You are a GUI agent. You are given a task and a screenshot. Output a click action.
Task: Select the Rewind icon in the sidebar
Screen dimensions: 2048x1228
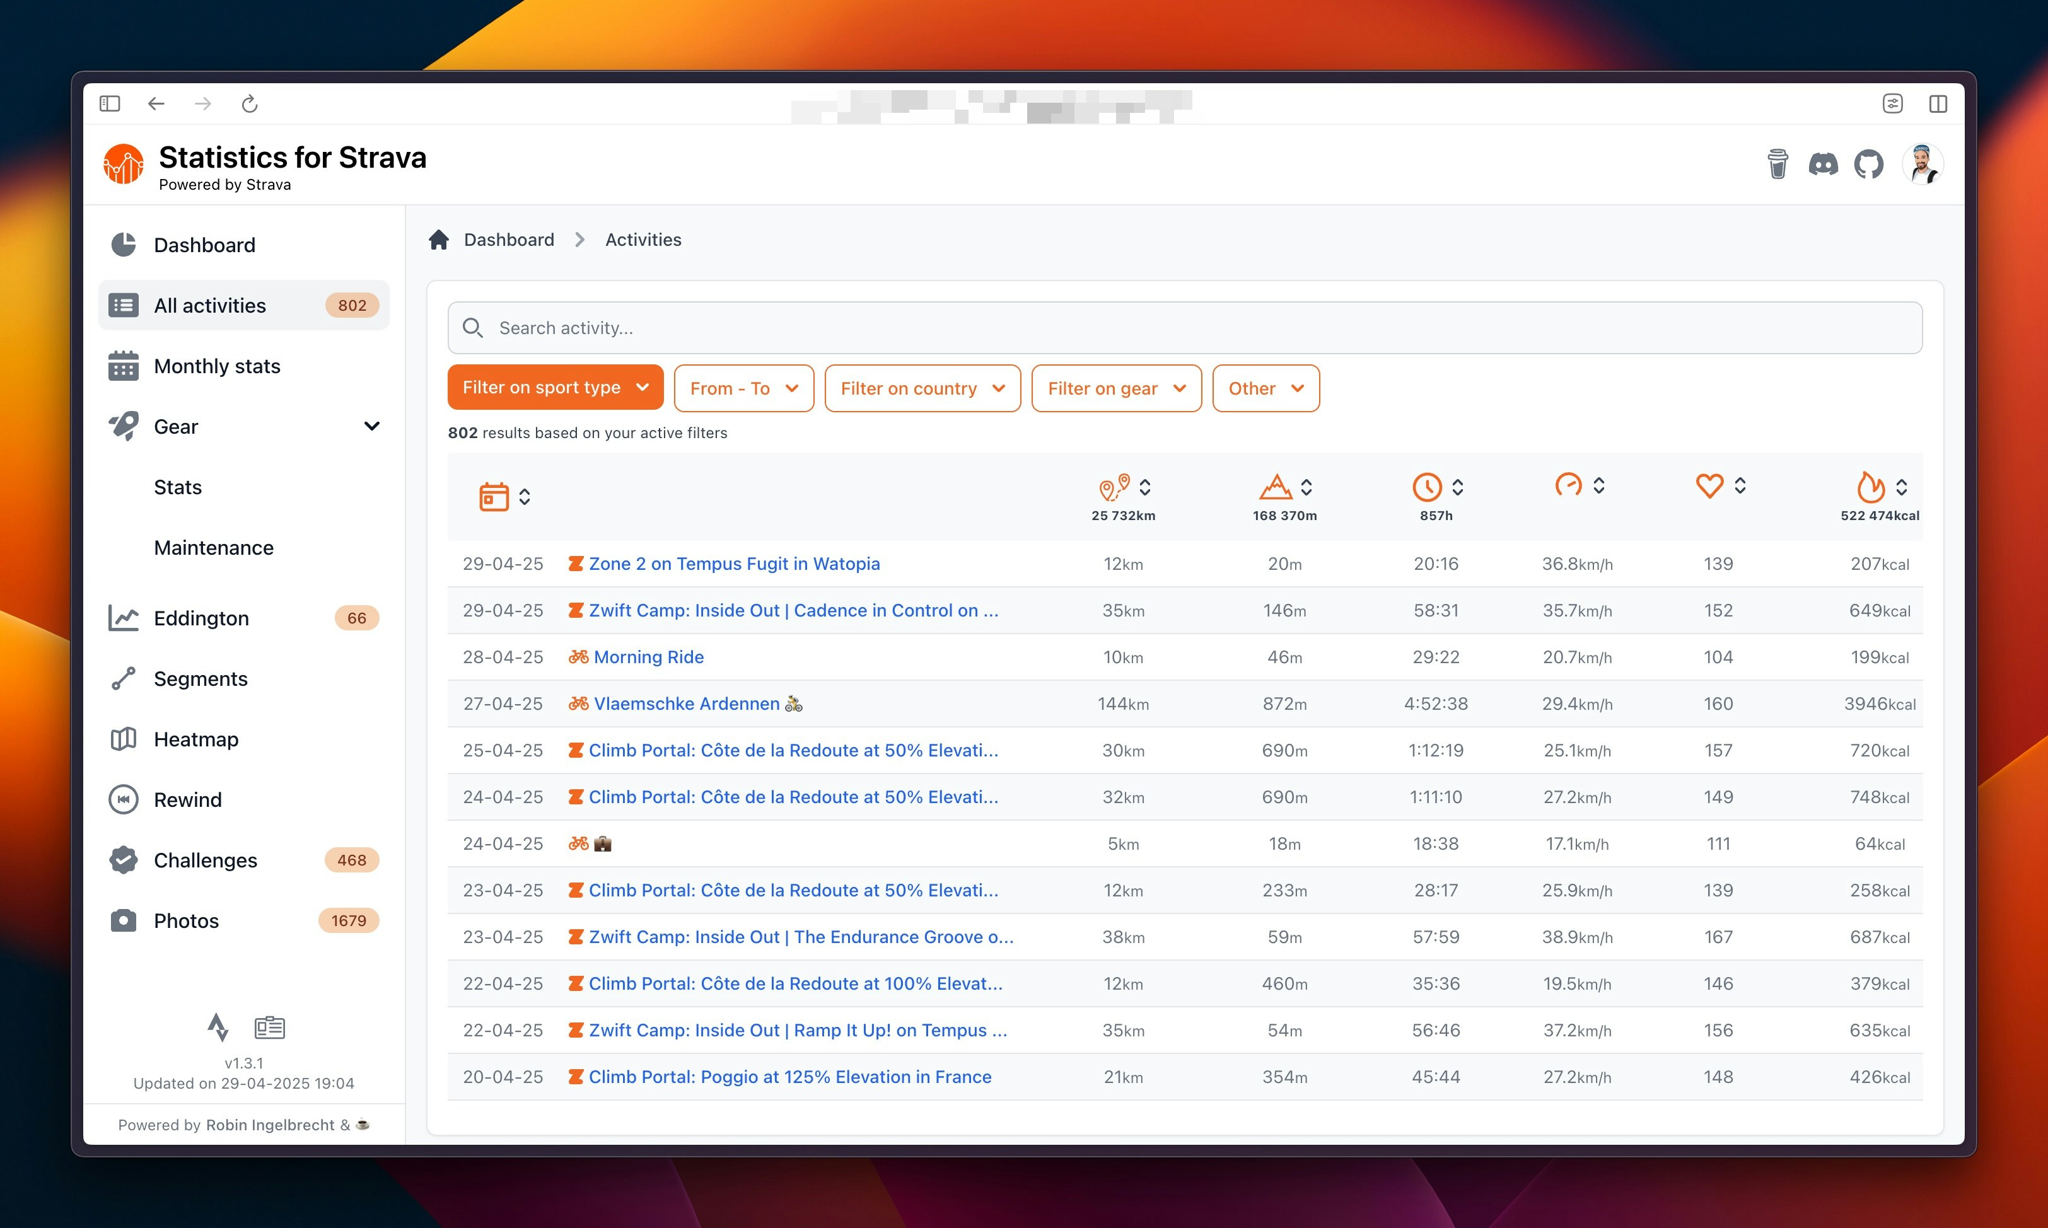[124, 799]
